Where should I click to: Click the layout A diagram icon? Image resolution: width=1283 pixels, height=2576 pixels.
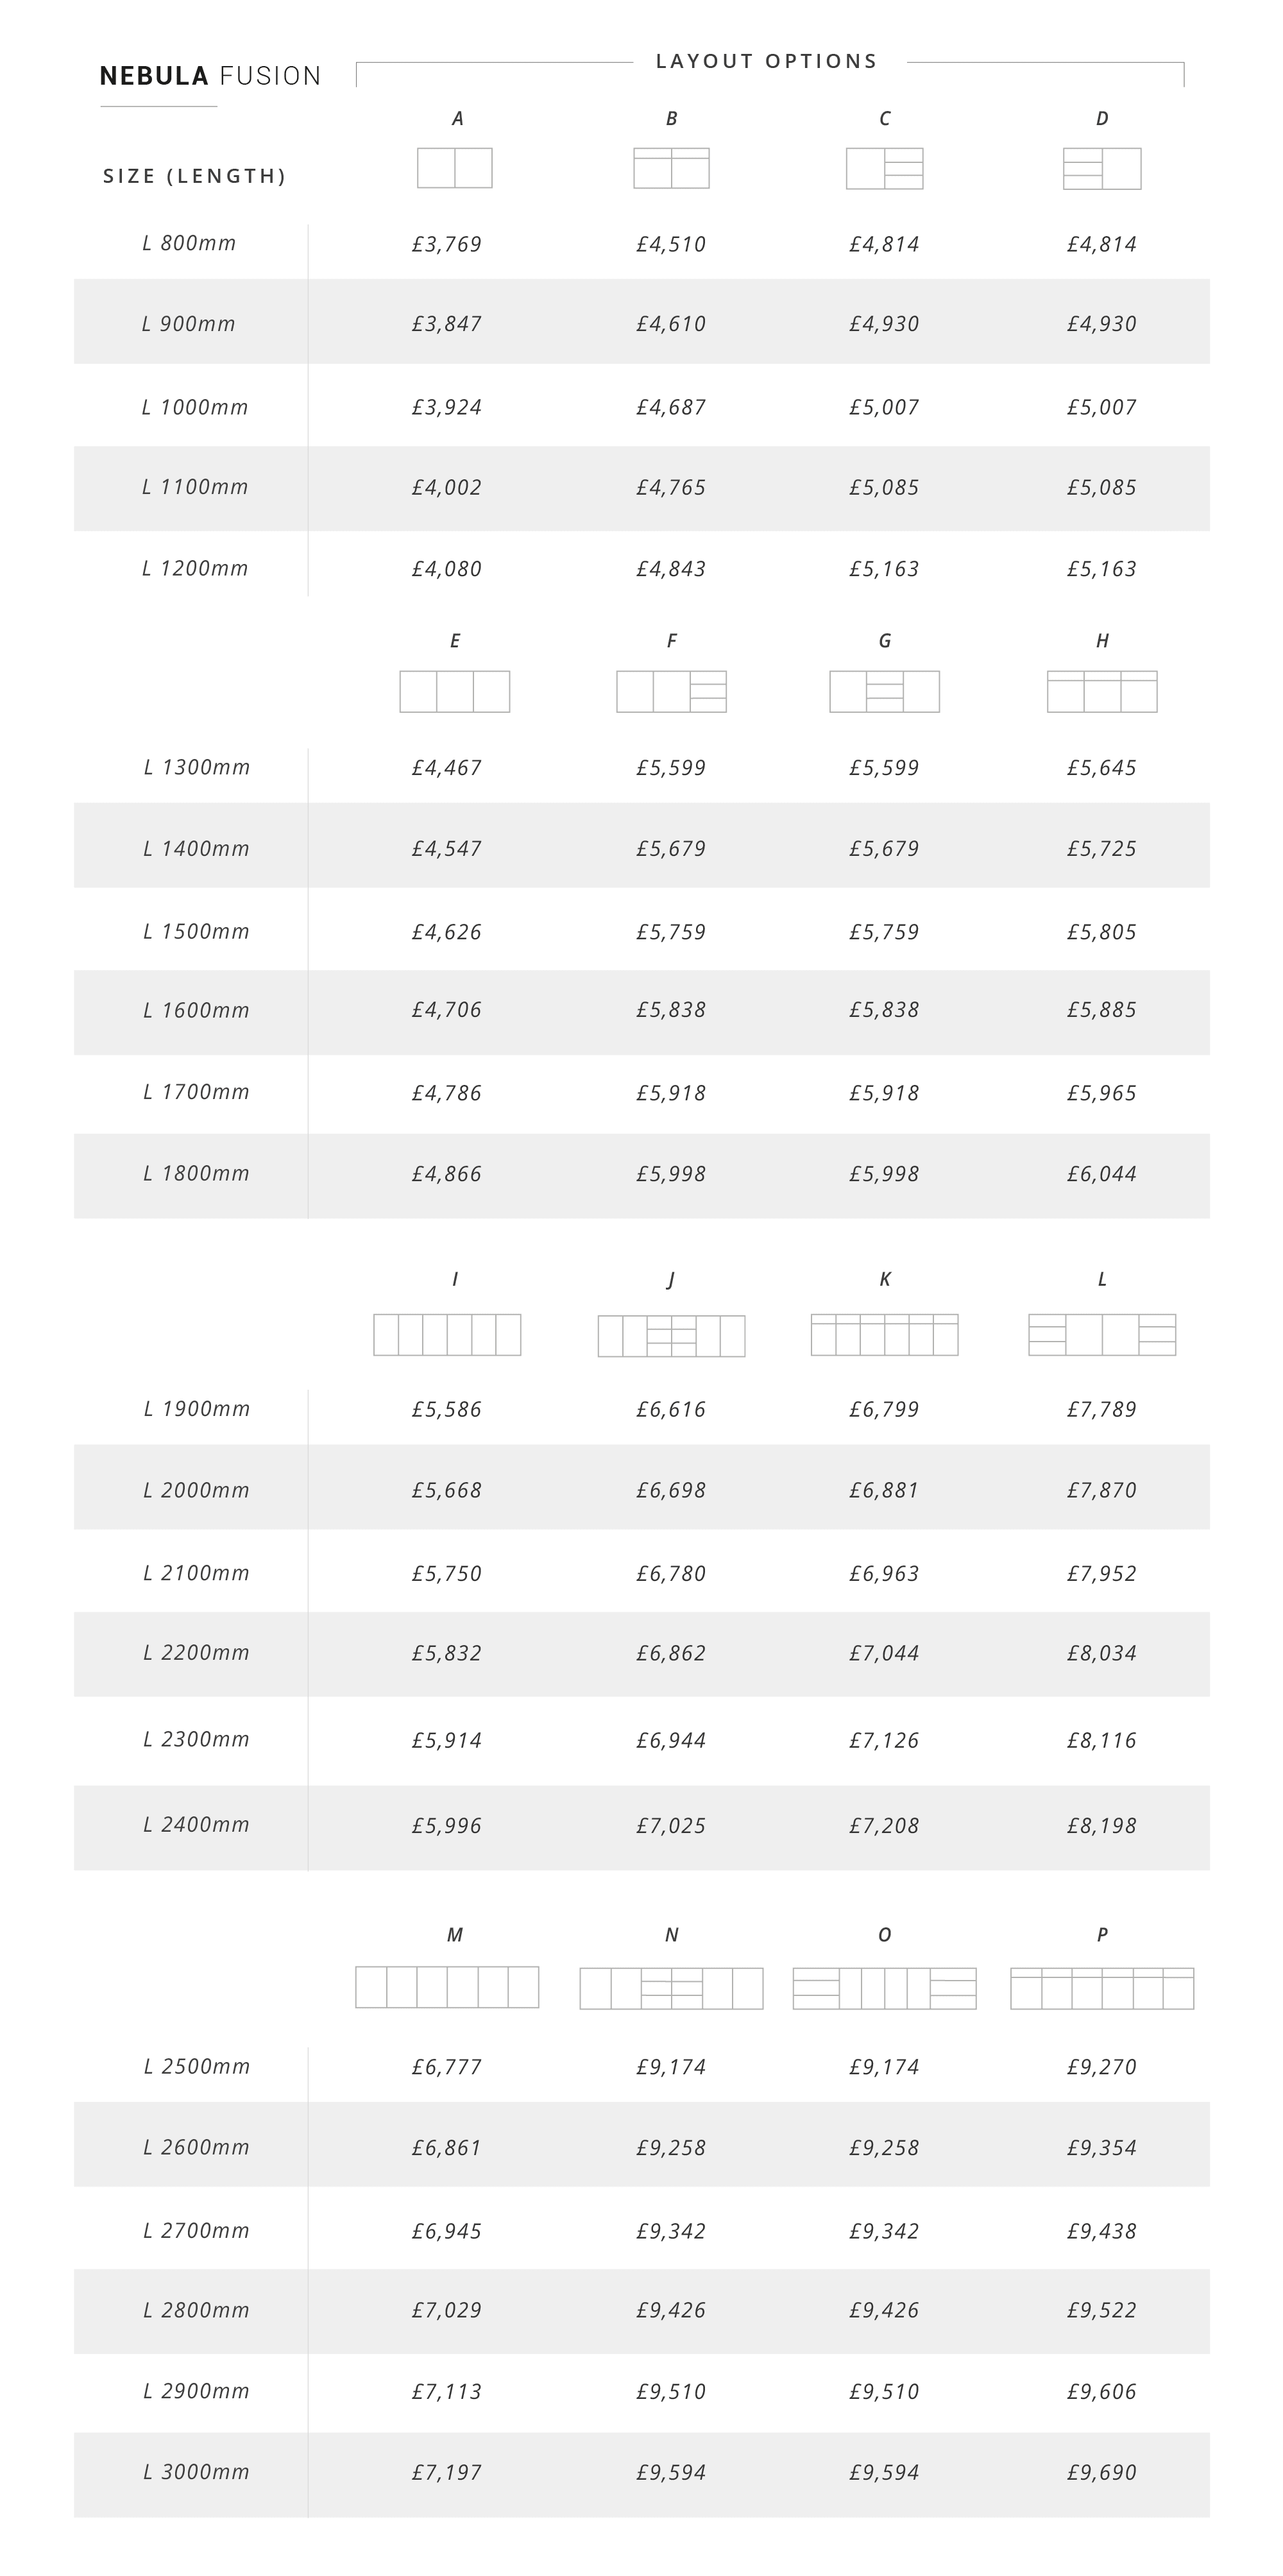pyautogui.click(x=455, y=168)
